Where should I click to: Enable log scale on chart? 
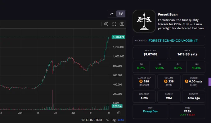tap(114, 120)
